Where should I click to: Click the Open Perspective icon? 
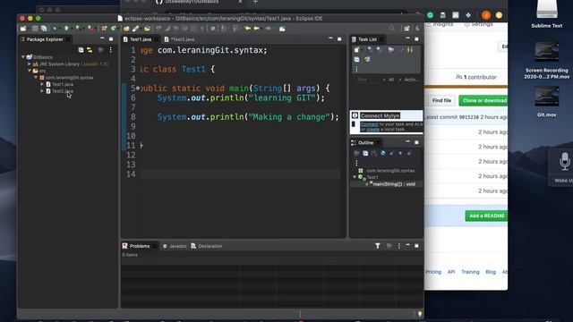click(x=406, y=28)
